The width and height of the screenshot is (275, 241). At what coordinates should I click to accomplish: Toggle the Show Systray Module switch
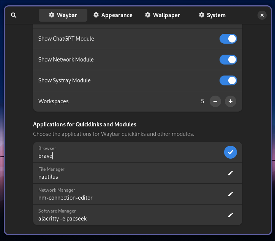point(228,80)
